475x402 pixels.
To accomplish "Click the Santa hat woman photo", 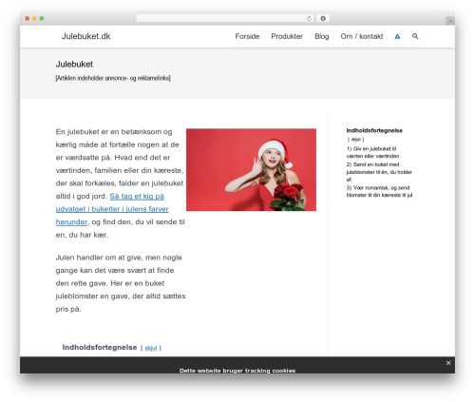I will [251, 169].
